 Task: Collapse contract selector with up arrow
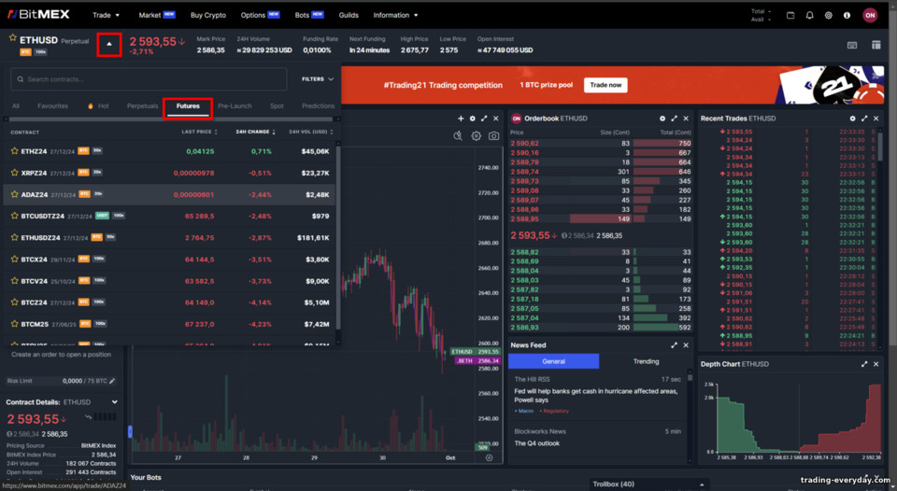point(109,44)
